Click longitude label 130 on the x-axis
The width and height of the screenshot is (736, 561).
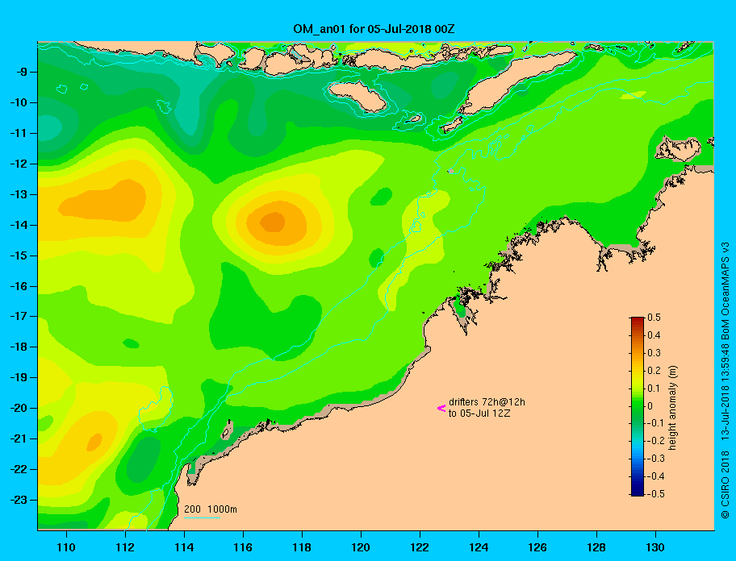tap(655, 547)
